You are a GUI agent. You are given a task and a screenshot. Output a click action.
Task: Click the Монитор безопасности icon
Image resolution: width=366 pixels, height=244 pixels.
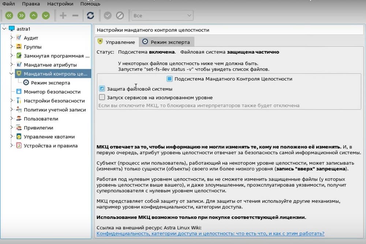(x=19, y=91)
